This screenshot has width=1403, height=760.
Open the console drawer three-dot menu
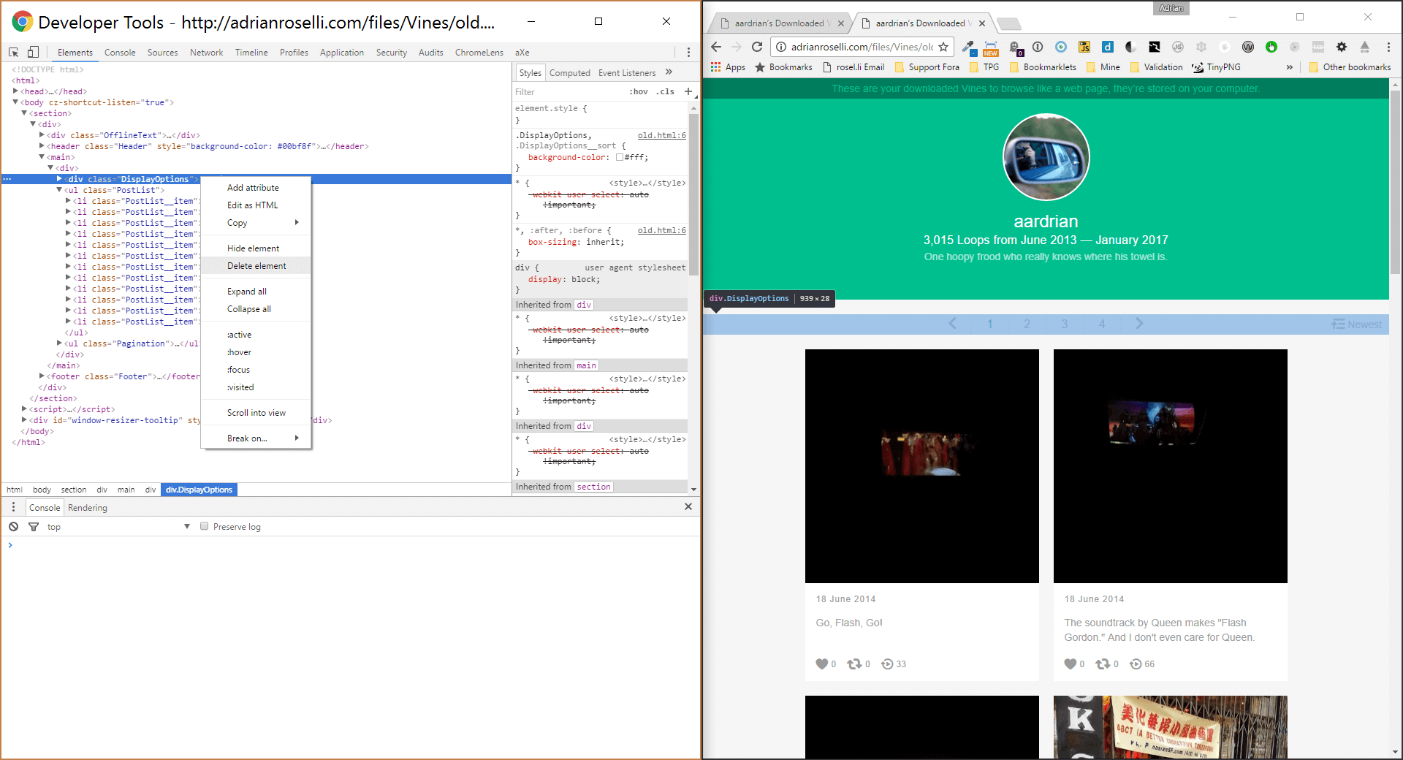click(x=13, y=506)
